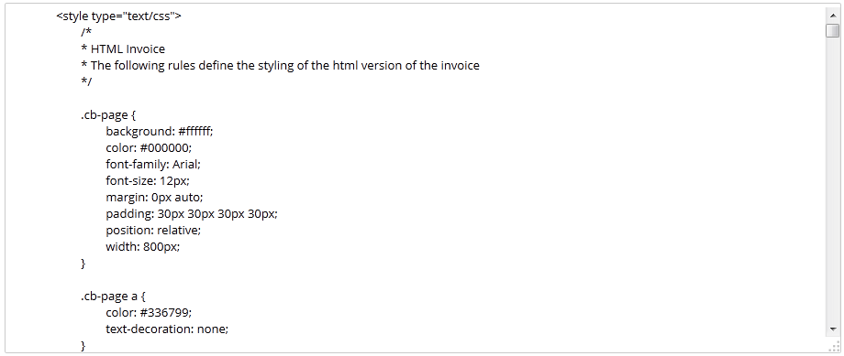Click the font-family: Arial line

[153, 165]
